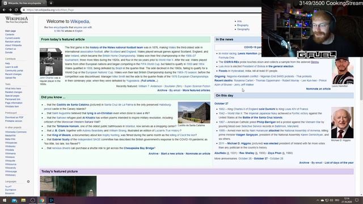Open List of days of the year
363x204 pixels.
tap(339, 163)
